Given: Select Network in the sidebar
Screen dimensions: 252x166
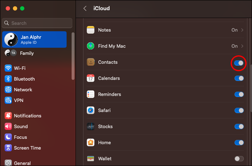Looking at the screenshot, I should 35,90.
